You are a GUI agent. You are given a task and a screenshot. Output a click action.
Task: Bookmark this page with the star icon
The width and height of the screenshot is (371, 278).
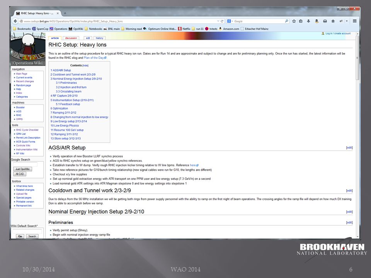point(294,21)
